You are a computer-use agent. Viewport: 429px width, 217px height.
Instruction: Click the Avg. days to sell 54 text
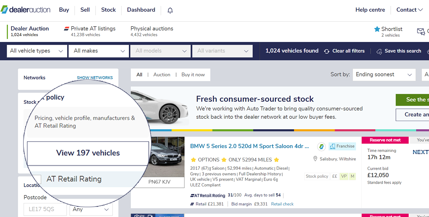pyautogui.click(x=262, y=195)
